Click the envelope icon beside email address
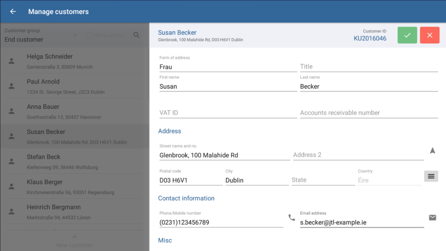Screen dimensions: 446x251 (432, 218)
